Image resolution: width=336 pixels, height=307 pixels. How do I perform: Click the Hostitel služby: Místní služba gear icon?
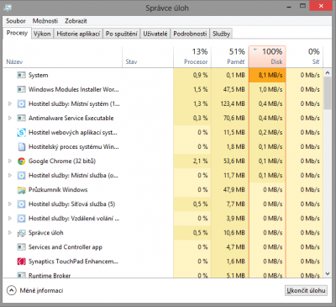click(21, 175)
